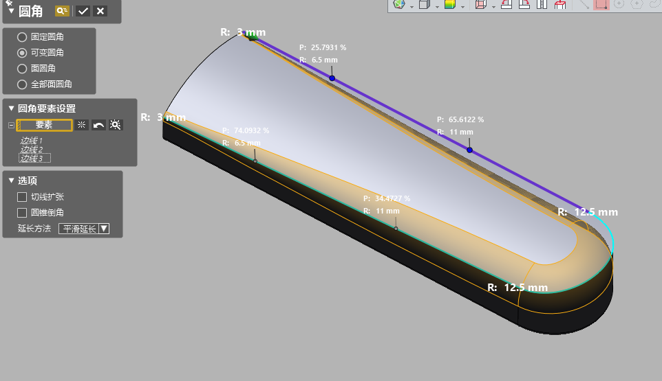Click the 要素 selection field
The image size is (662, 381).
[44, 125]
